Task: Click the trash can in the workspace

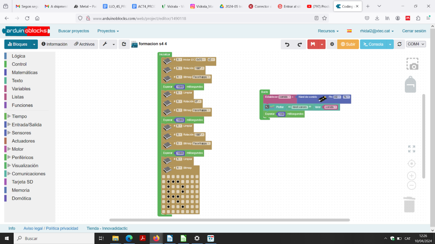Action: [409, 204]
